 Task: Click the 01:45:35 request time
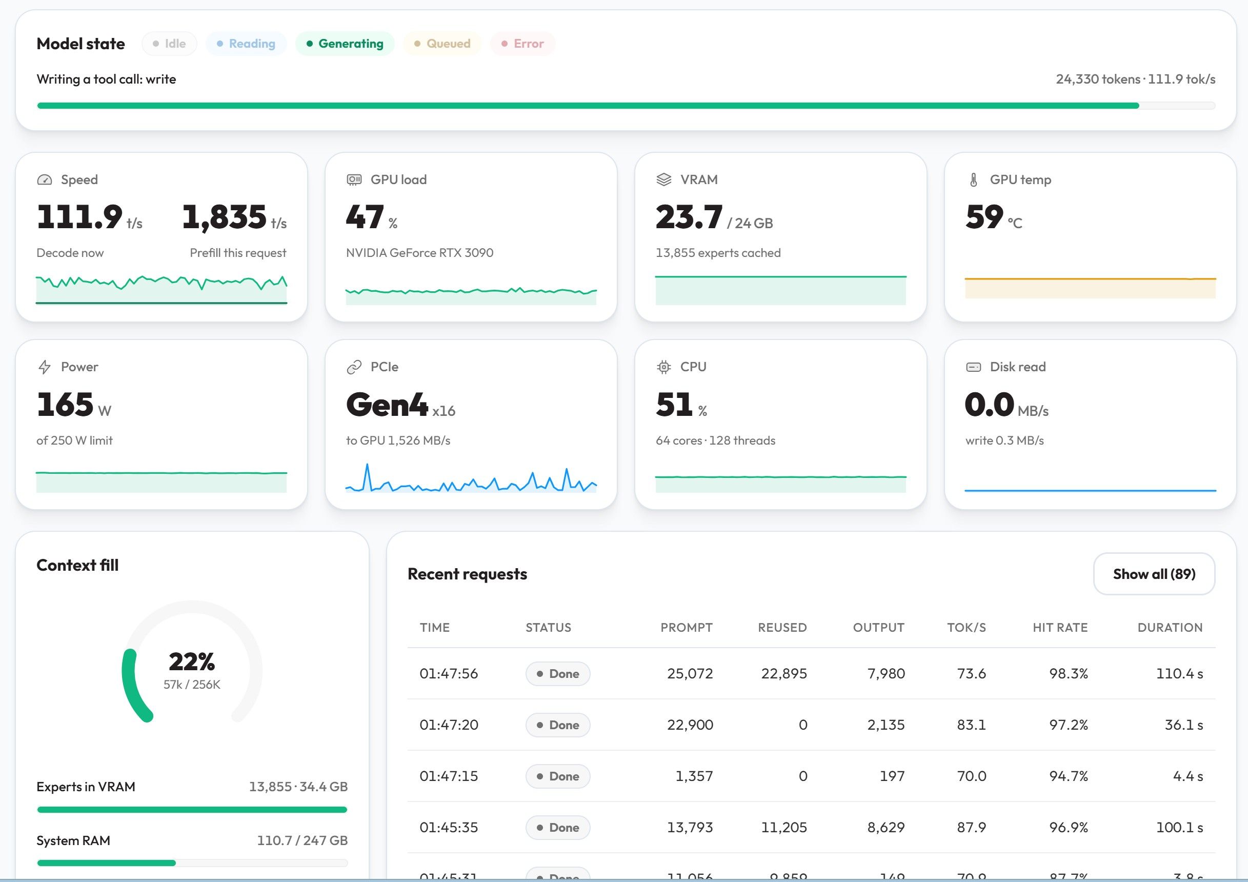[449, 827]
